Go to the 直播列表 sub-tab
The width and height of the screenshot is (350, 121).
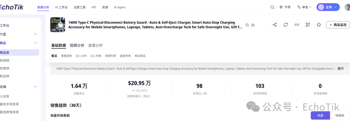(125, 56)
